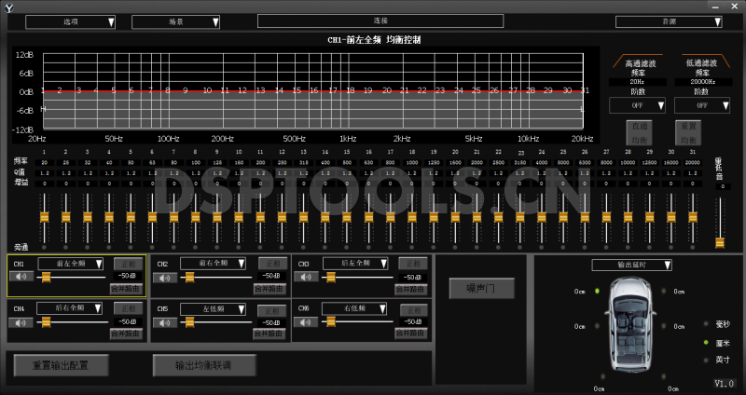The height and width of the screenshot is (395, 746).
Task: Click the CH3 speaker mute icon
Action: (307, 276)
